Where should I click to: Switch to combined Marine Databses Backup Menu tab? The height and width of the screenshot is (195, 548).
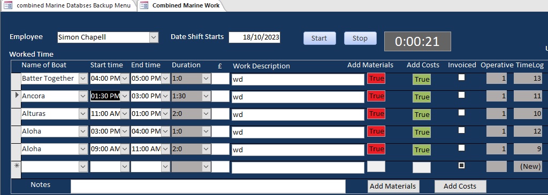pos(68,5)
